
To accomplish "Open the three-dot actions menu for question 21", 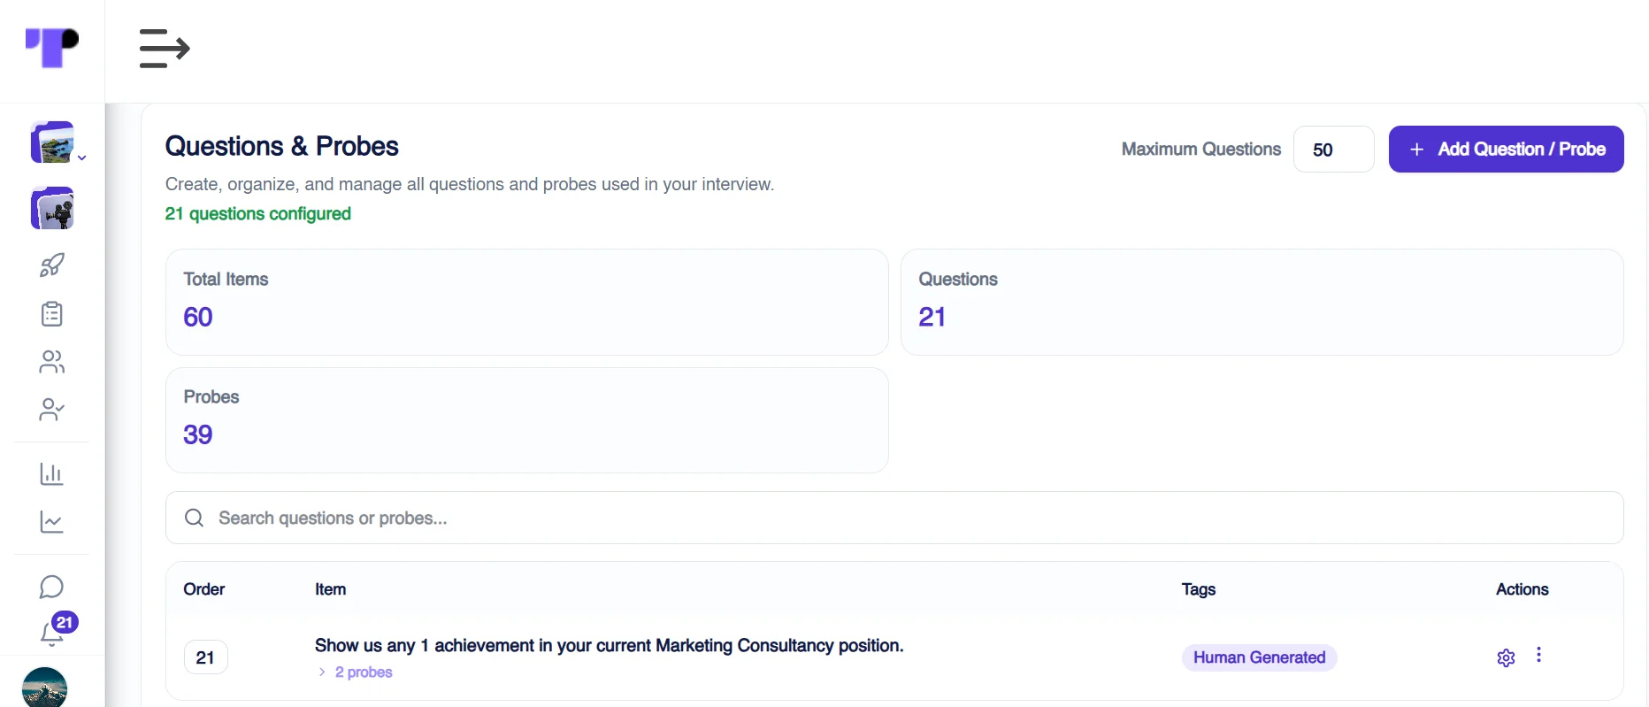I will 1538,655.
